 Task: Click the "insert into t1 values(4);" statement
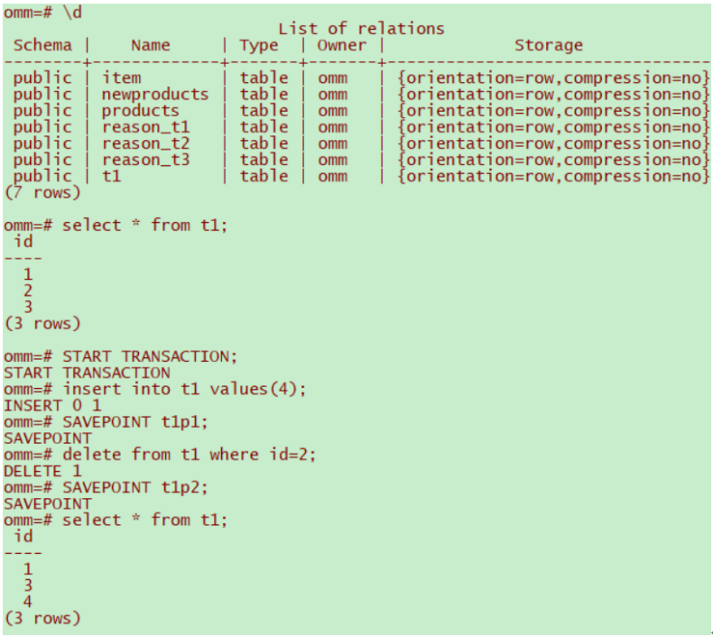184,389
